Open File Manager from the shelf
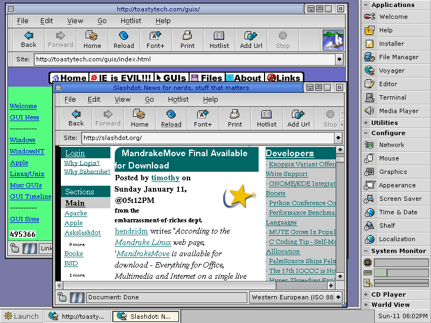431x323 pixels. [x=396, y=57]
